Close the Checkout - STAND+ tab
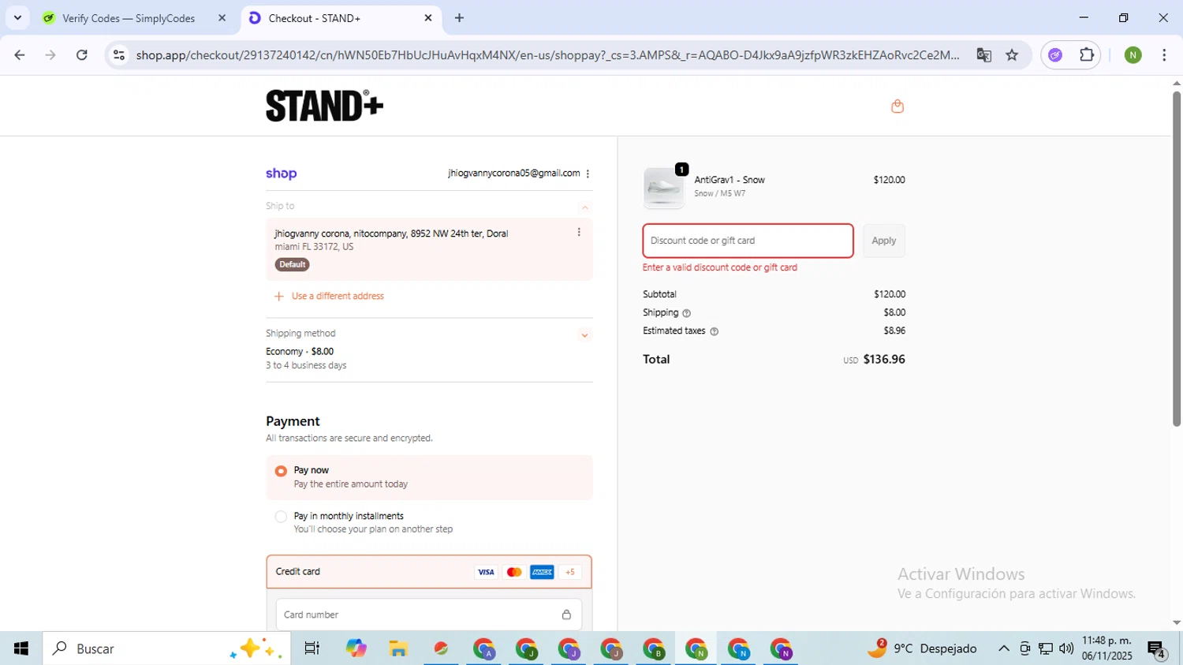 coord(428,17)
